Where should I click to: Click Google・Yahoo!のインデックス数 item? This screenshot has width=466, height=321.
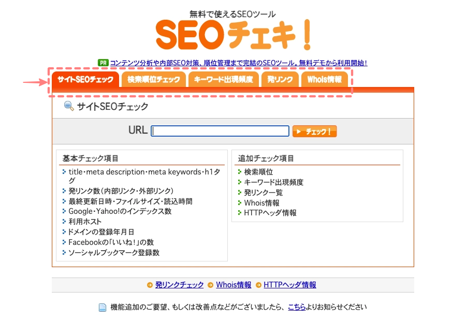[120, 211]
